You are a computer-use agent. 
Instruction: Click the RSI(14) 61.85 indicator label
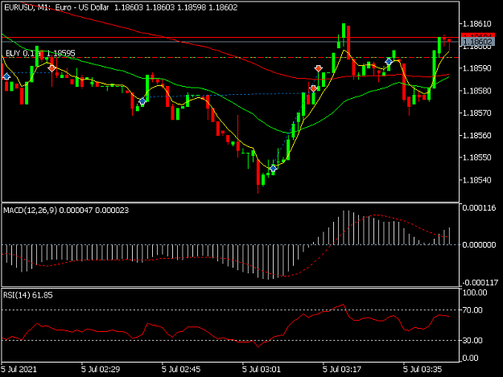coord(28,295)
